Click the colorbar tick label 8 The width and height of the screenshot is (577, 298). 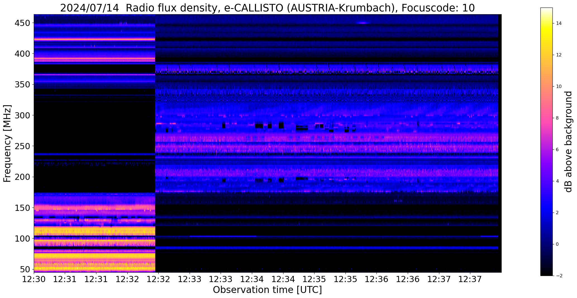(557, 118)
